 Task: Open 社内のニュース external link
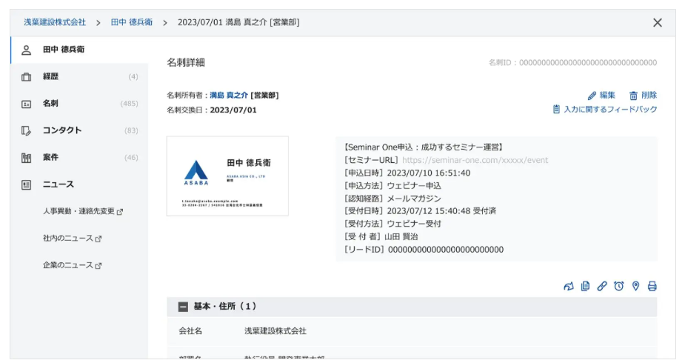click(72, 239)
